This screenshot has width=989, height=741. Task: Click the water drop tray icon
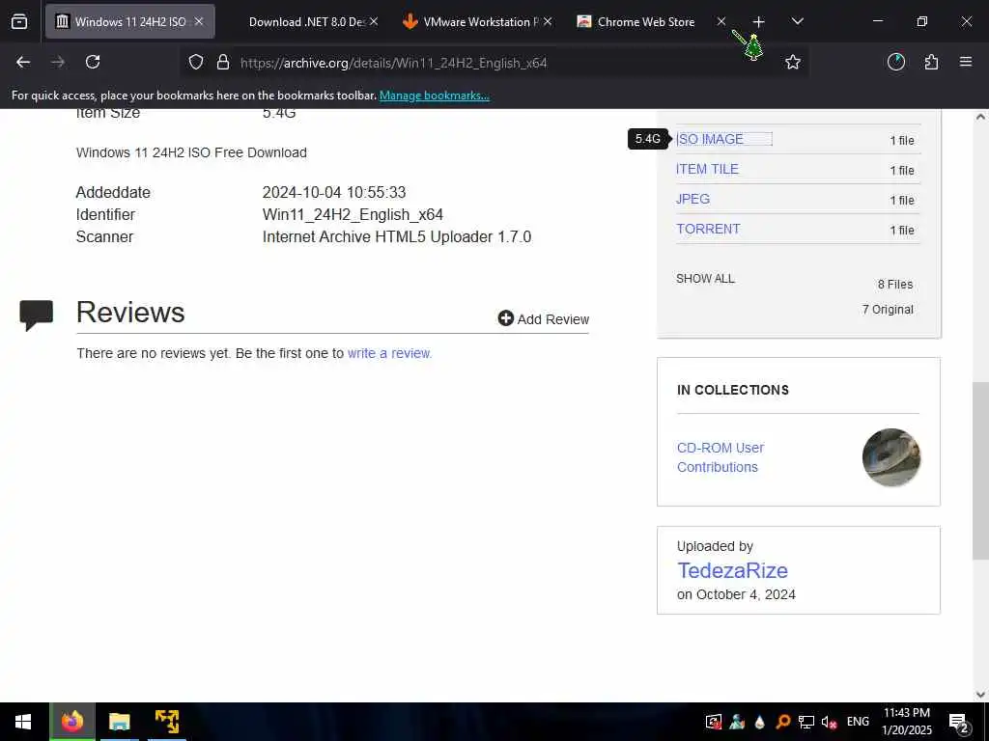[759, 722]
